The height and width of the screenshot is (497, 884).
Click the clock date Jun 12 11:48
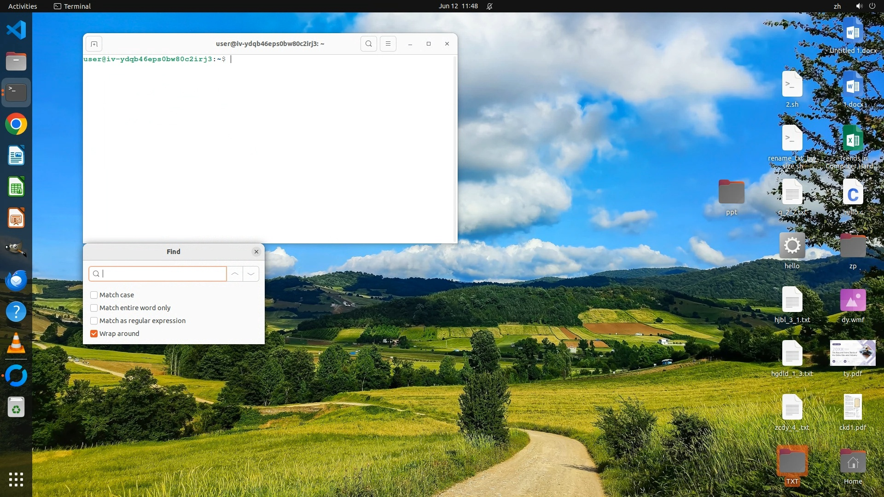pos(458,6)
